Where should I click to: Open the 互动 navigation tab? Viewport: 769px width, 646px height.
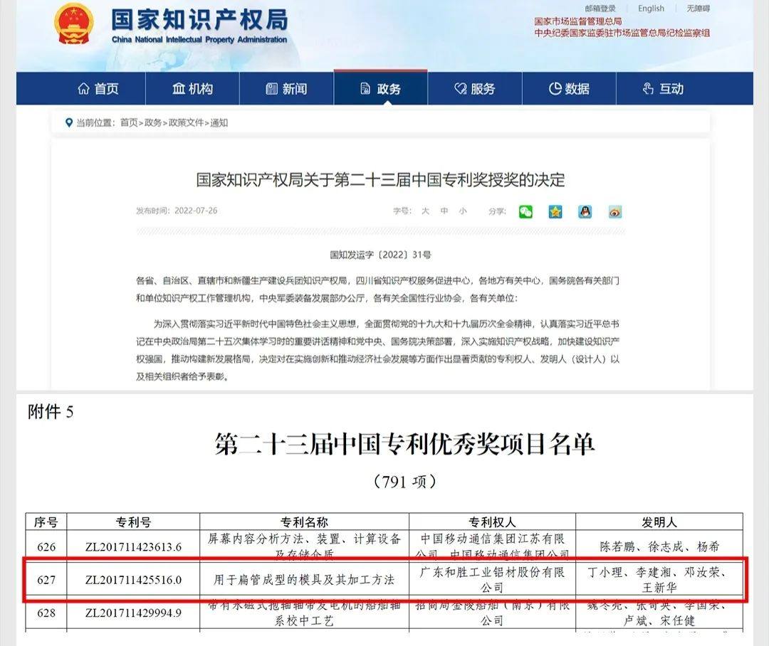pyautogui.click(x=663, y=89)
